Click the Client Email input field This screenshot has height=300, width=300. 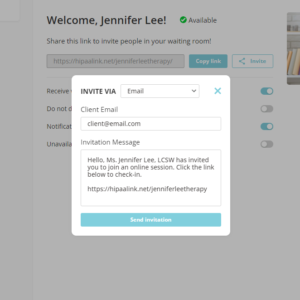point(151,124)
